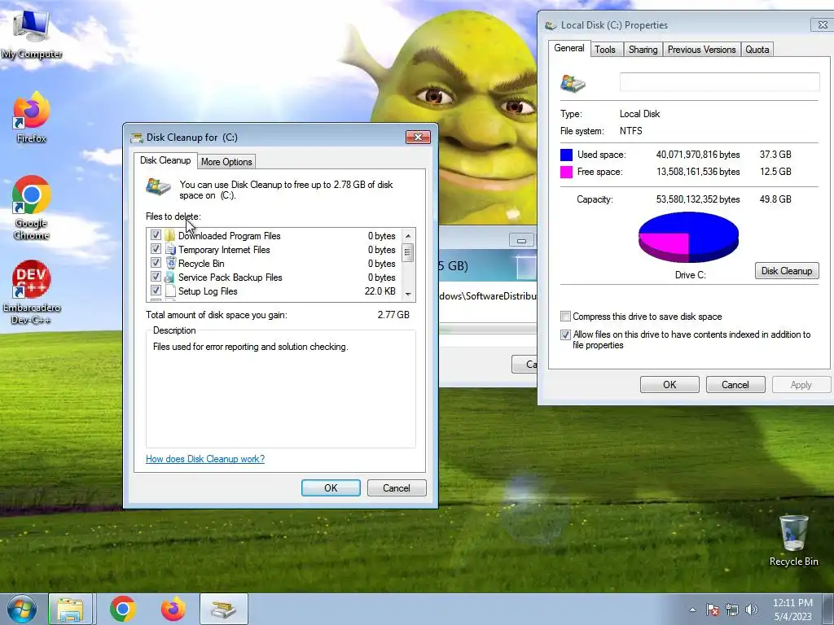The image size is (834, 625).
Task: Select the Disk Cleanup tab
Action: [x=165, y=160]
